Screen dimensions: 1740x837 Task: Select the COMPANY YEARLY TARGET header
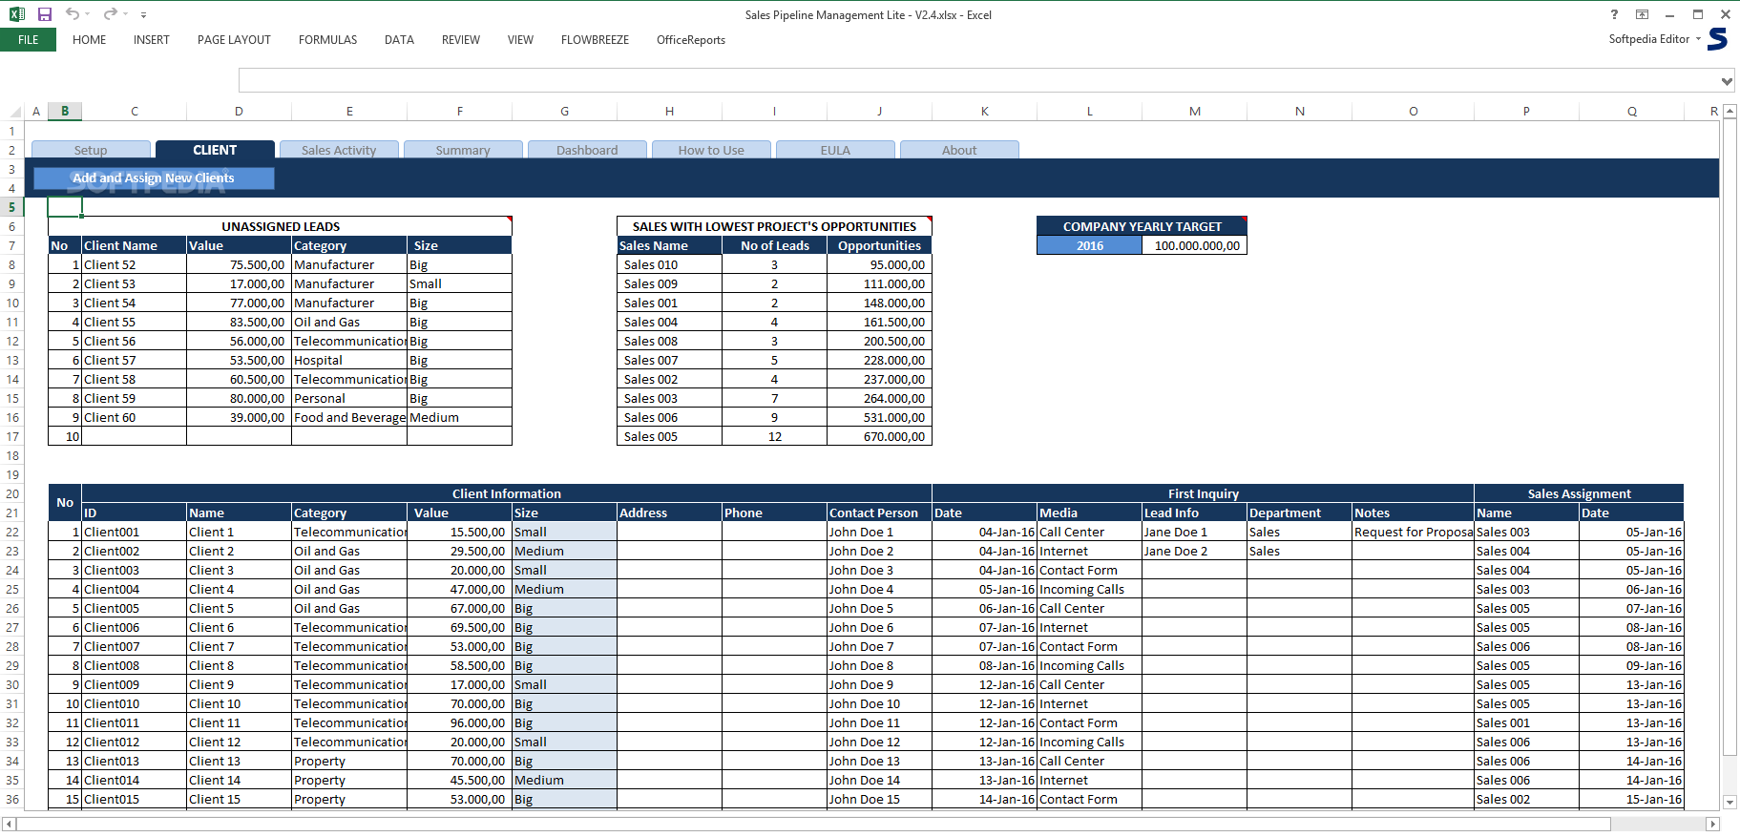[x=1142, y=226]
